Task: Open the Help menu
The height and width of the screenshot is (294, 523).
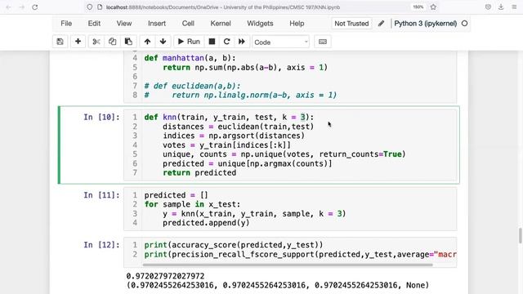Action: click(x=297, y=24)
